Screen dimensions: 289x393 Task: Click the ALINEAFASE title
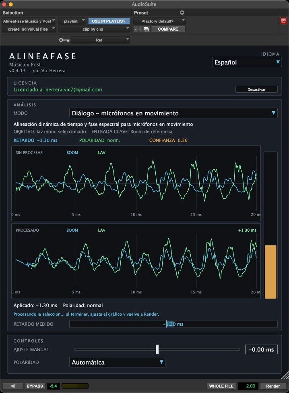coord(43,56)
